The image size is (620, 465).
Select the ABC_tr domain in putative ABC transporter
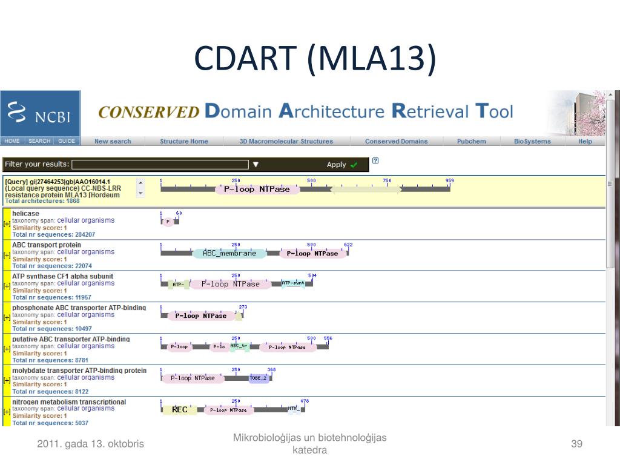(239, 346)
